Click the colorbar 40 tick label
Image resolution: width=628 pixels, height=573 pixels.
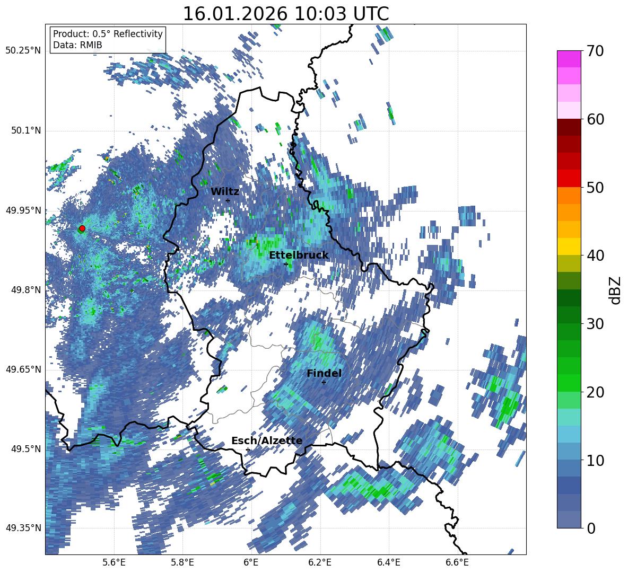pyautogui.click(x=595, y=255)
